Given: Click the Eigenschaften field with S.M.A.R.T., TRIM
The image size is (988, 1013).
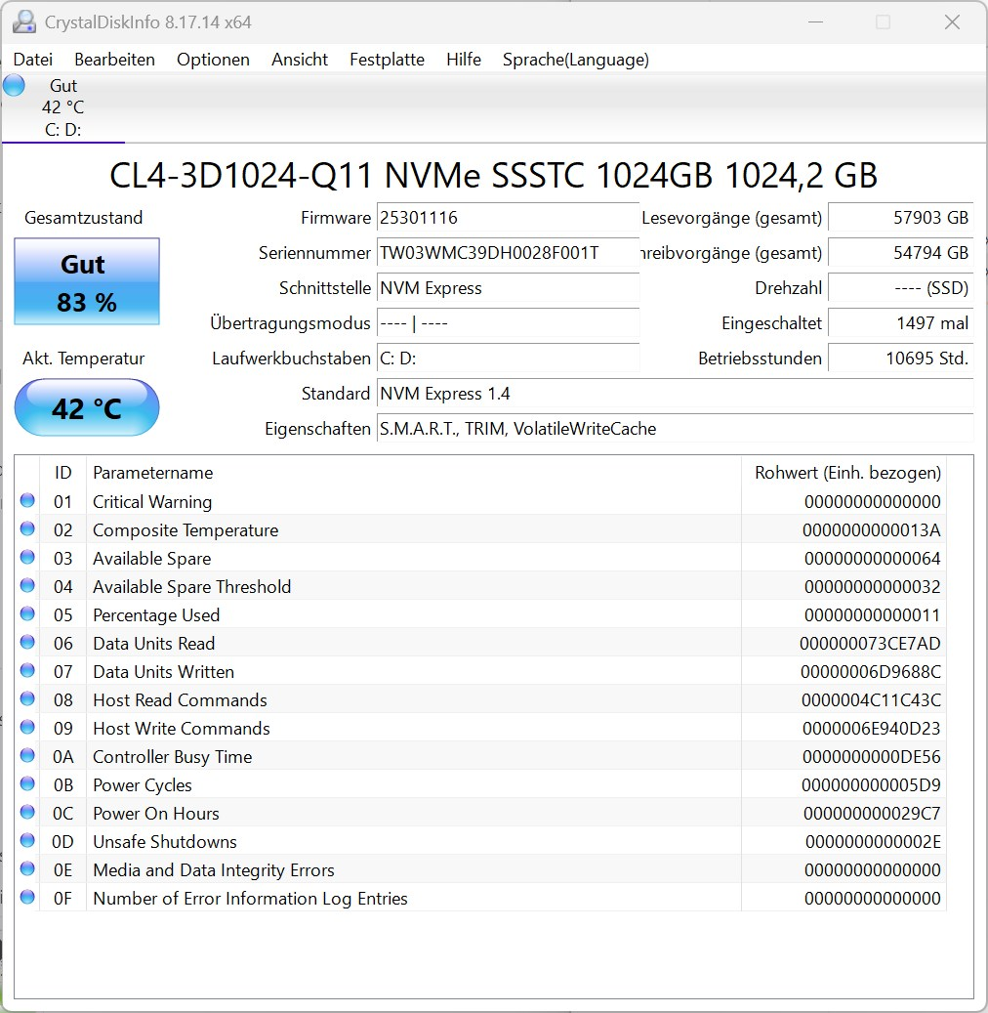Looking at the screenshot, I should (675, 429).
